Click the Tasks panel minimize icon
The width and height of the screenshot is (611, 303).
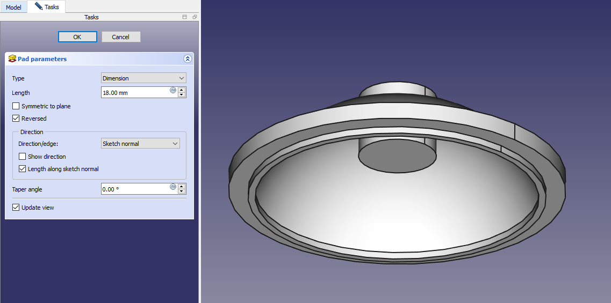pos(185,17)
